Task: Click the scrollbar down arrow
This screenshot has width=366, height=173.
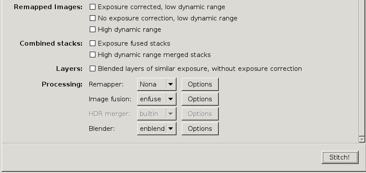Action: (x=362, y=139)
